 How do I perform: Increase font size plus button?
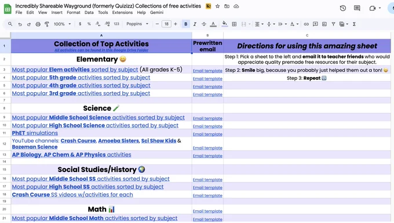(x=176, y=24)
